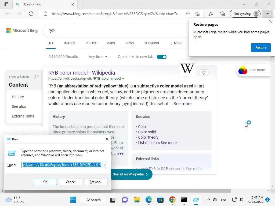Viewport: 275px width, 206px height.
Task: Open Microsoft Edge taskbar icon
Action: (x=149, y=200)
